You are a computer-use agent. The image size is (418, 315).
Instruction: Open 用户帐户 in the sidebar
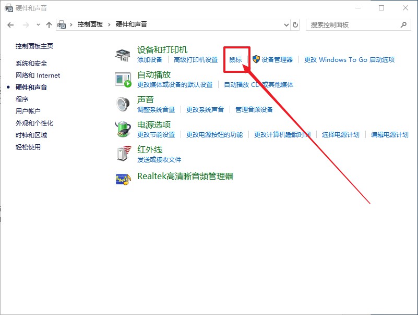click(28, 111)
